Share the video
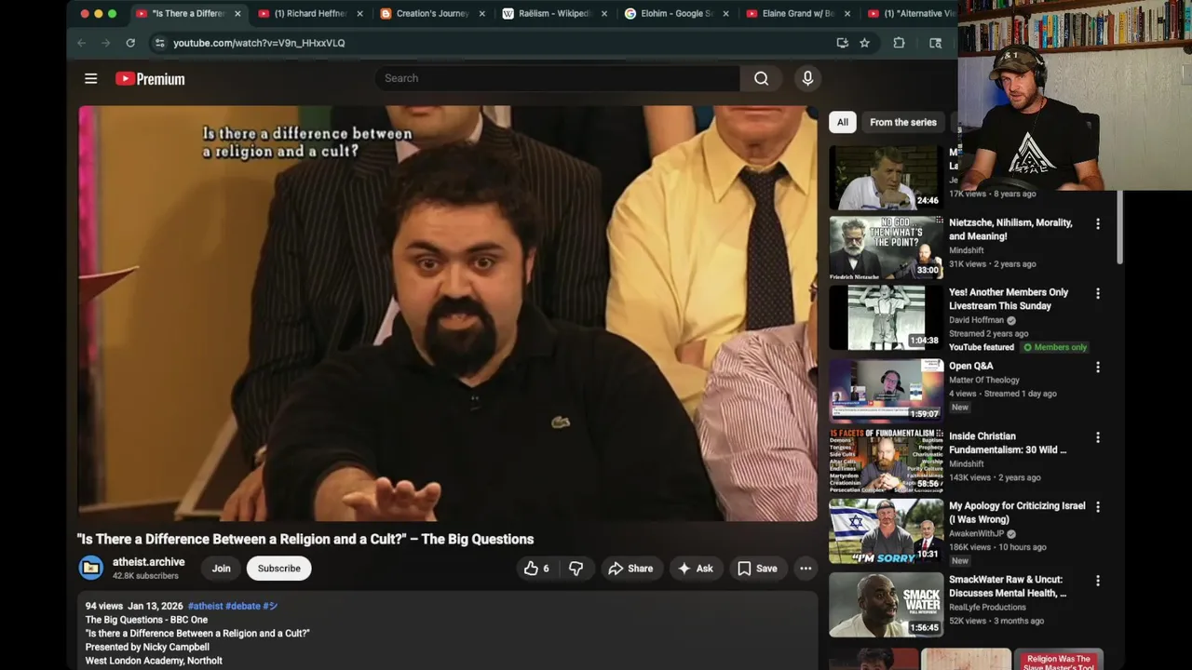The height and width of the screenshot is (670, 1192). pyautogui.click(x=630, y=569)
